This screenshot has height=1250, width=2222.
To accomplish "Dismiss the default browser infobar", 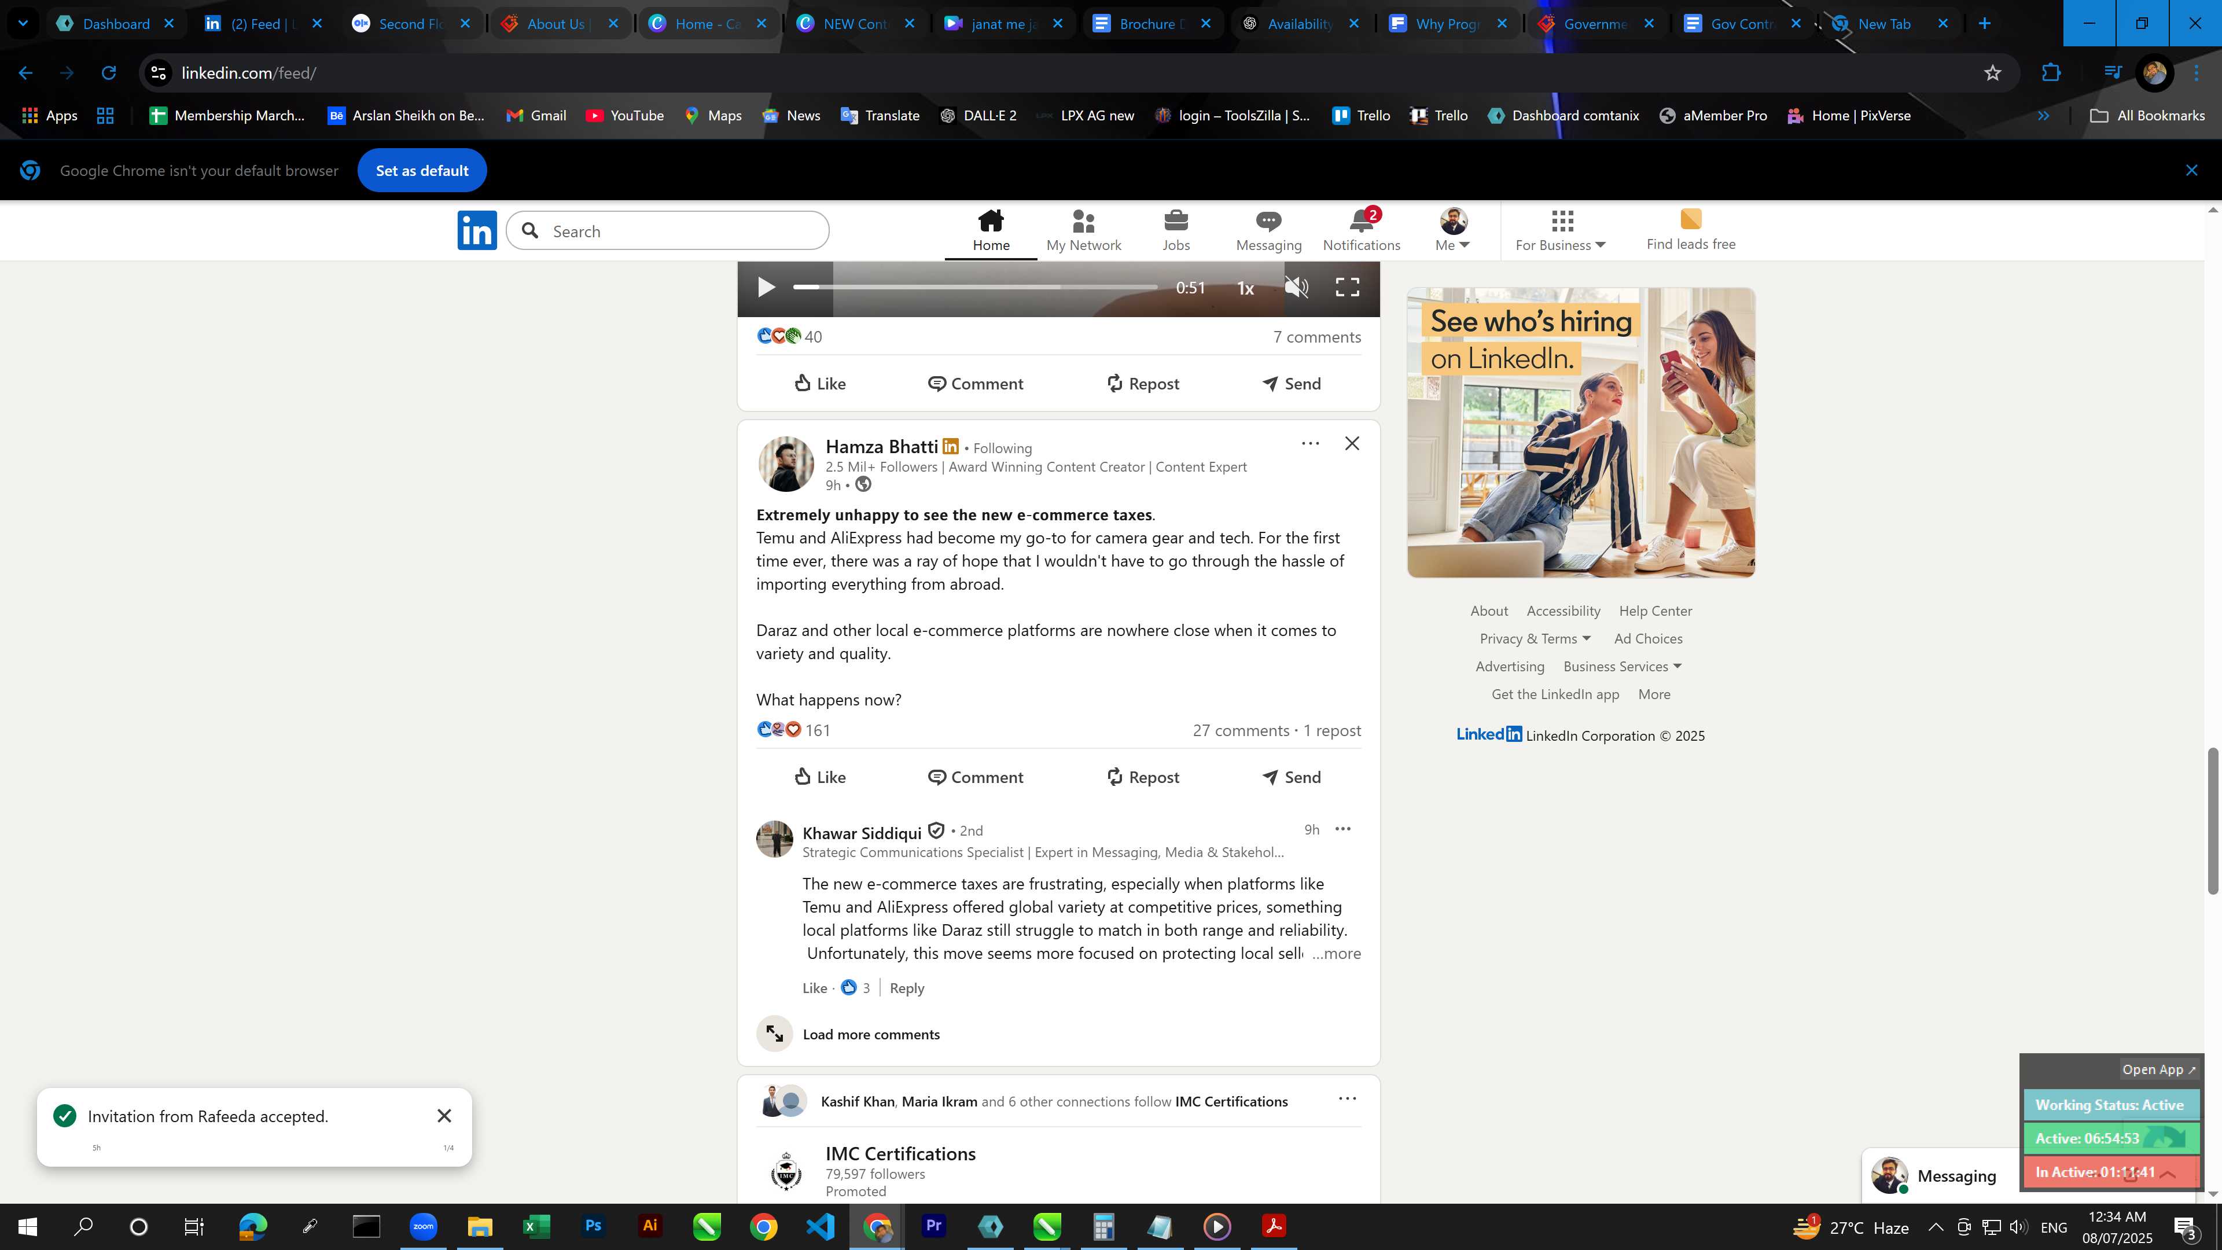I will (2191, 171).
